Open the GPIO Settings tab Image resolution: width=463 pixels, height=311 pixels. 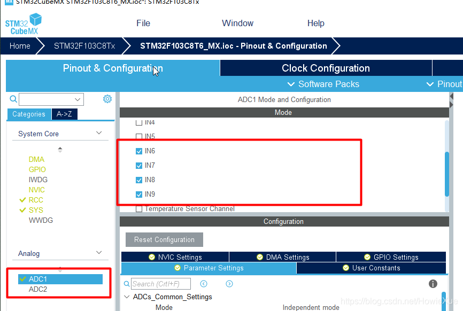click(x=391, y=257)
